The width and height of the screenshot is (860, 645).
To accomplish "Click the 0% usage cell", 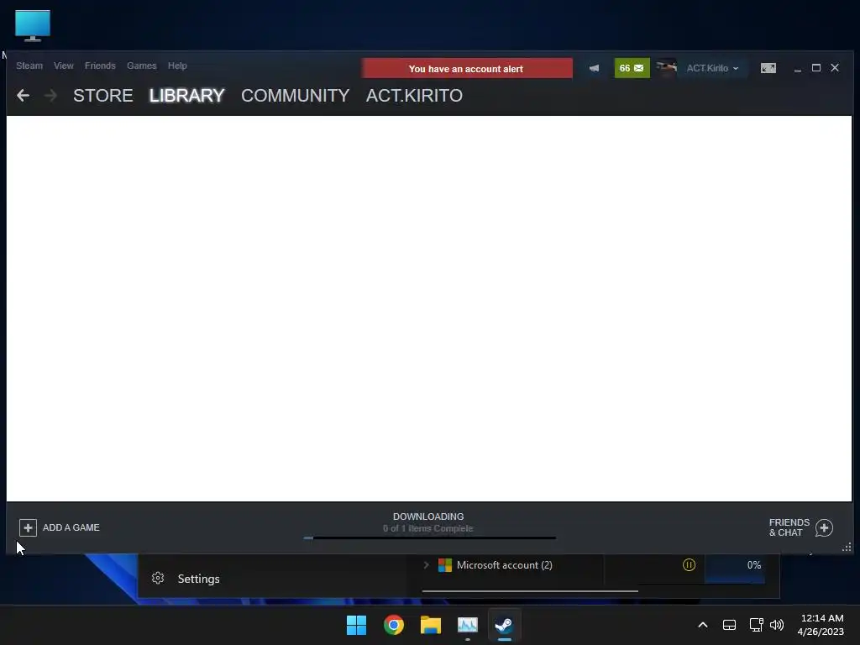I will point(735,569).
